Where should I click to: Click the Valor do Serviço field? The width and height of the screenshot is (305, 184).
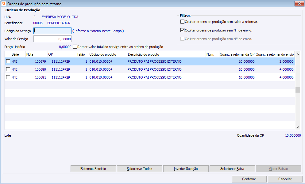click(52, 39)
